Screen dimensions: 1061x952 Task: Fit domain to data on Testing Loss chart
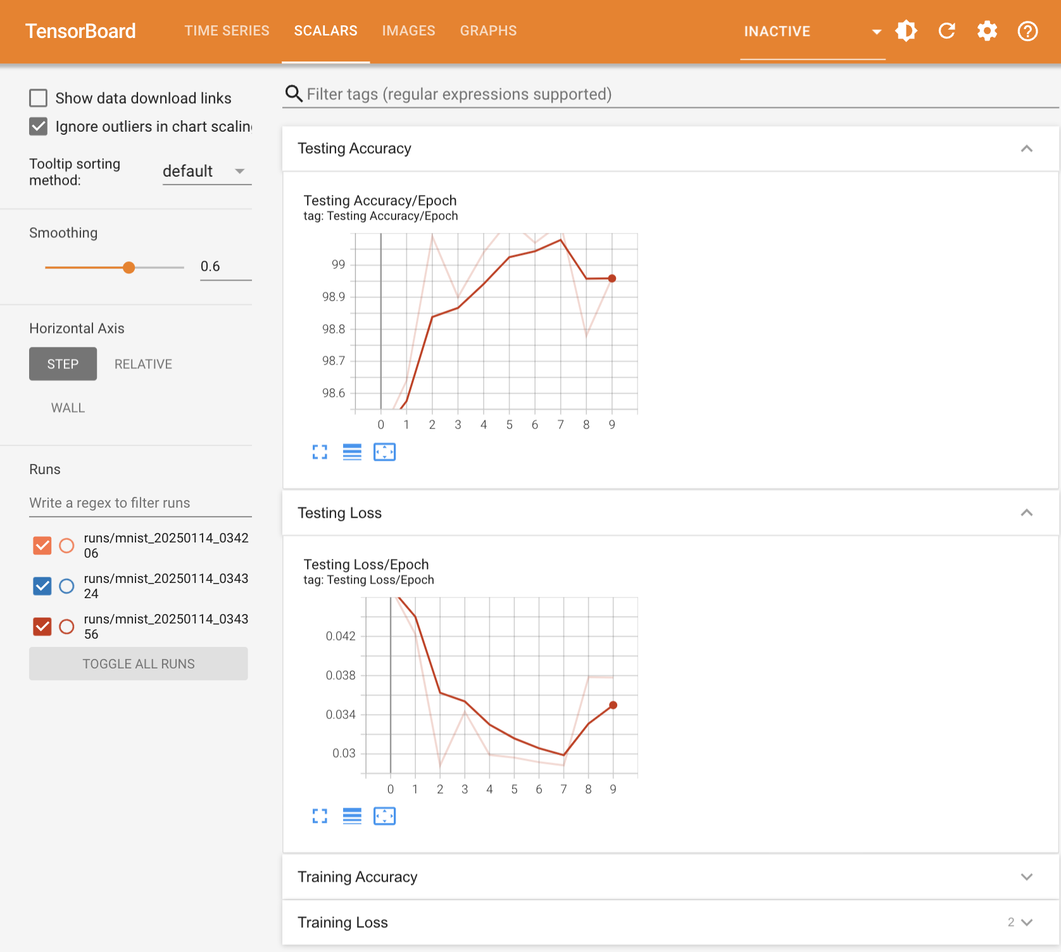pos(384,817)
